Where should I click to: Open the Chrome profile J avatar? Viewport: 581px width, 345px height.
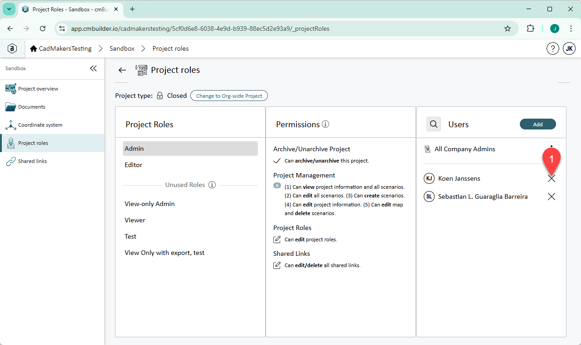(555, 29)
